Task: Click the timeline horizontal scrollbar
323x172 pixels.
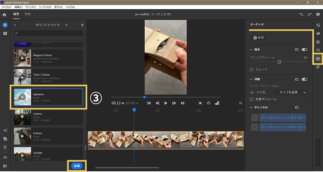Action: point(127,168)
